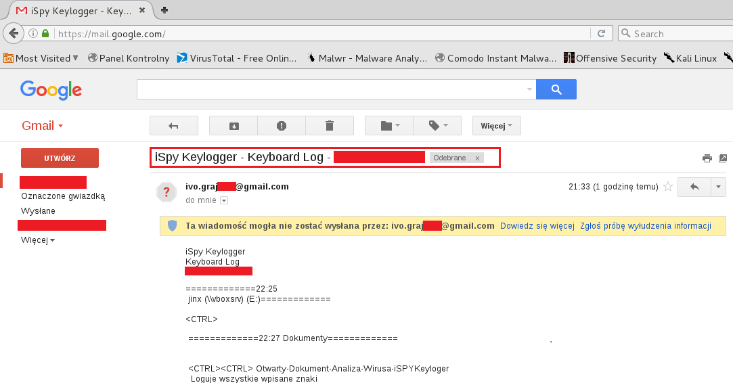Open the site information icon

point(33,33)
